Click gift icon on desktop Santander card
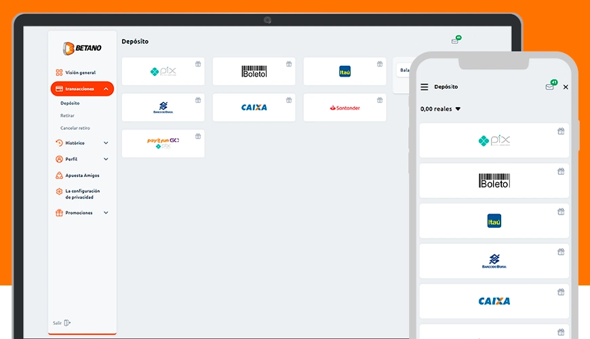 (380, 100)
